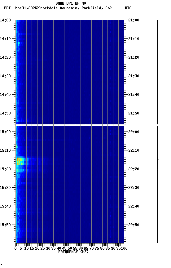Screen dimensions: 171x268
Task: Click the 21:30 UTC time label
Action: tap(134, 76)
